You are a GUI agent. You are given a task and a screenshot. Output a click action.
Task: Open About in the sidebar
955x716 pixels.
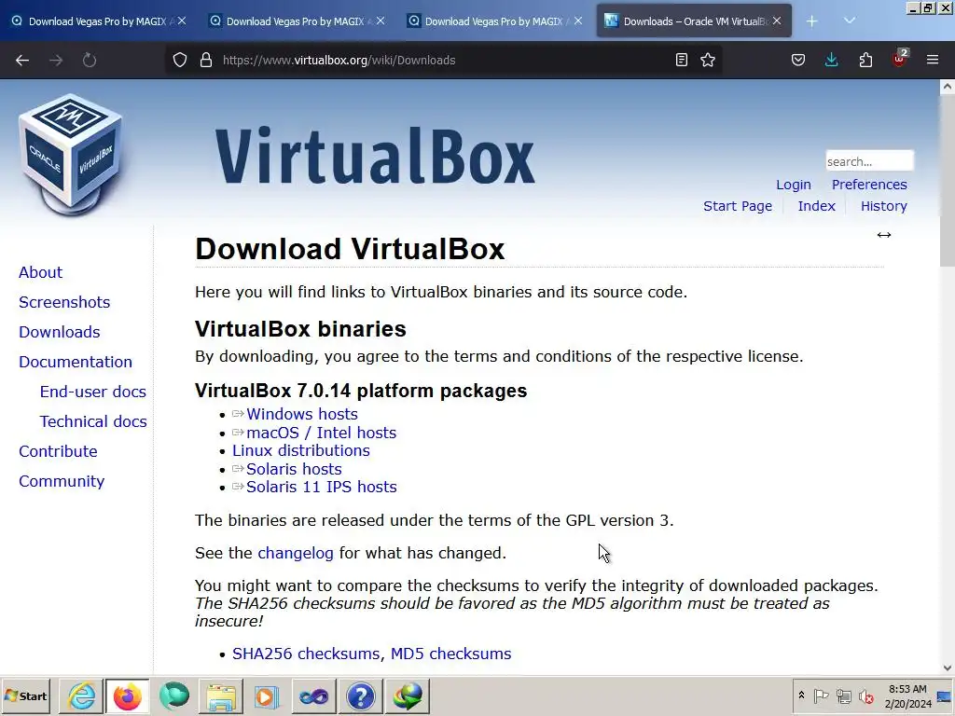[40, 272]
